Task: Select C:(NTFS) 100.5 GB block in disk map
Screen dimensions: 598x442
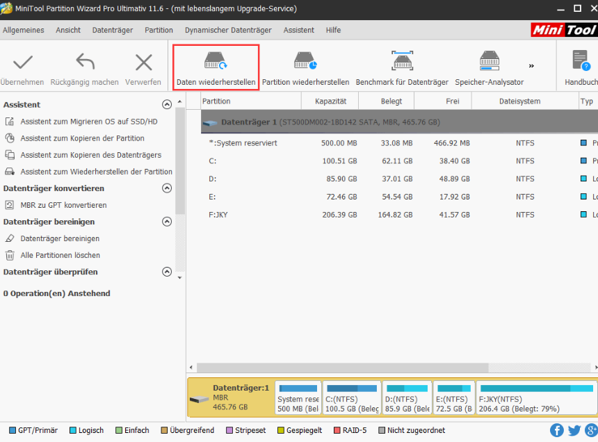Action: pos(352,398)
